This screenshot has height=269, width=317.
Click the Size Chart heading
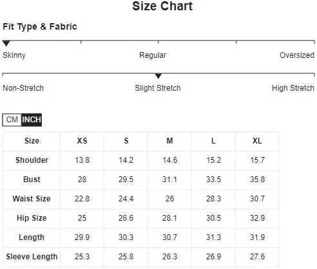point(162,6)
